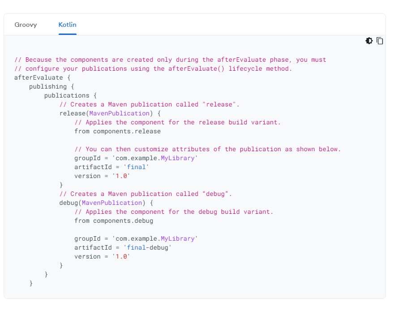This screenshot has height=310, width=398.
Task: Click 'from components.debug' line
Action: (114, 221)
